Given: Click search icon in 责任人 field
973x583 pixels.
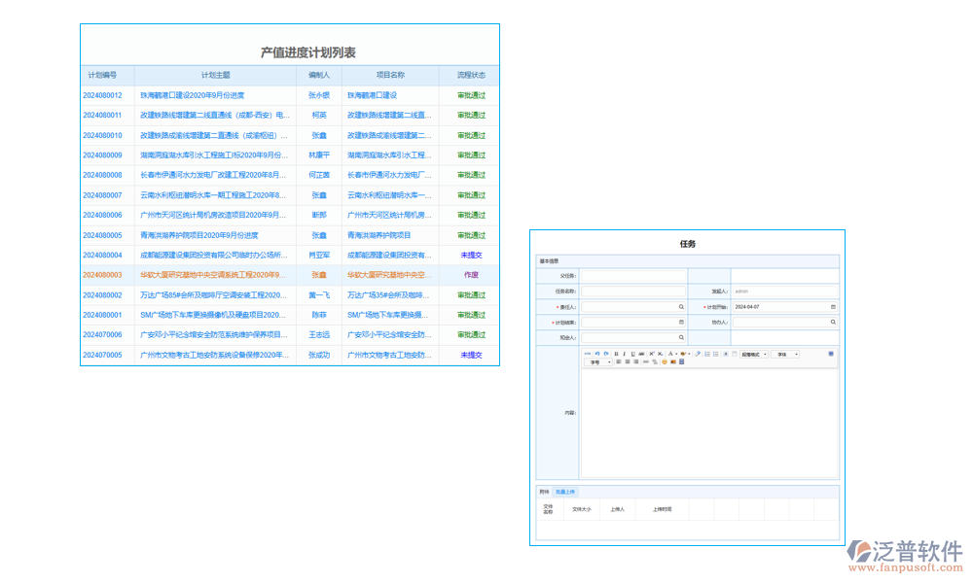Looking at the screenshot, I should [681, 307].
